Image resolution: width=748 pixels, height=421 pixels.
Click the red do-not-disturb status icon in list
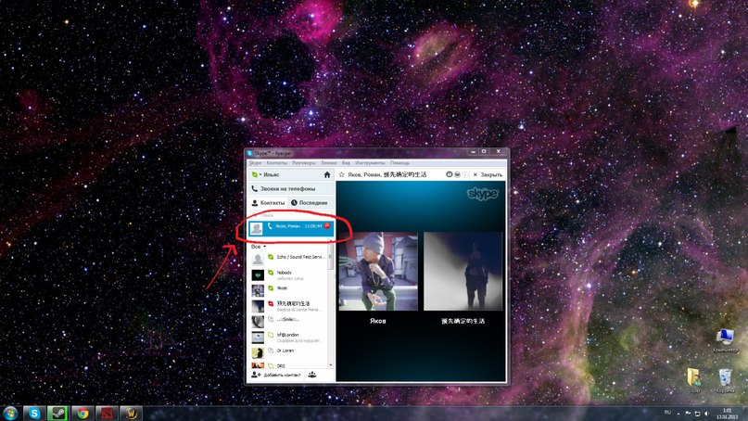click(271, 303)
